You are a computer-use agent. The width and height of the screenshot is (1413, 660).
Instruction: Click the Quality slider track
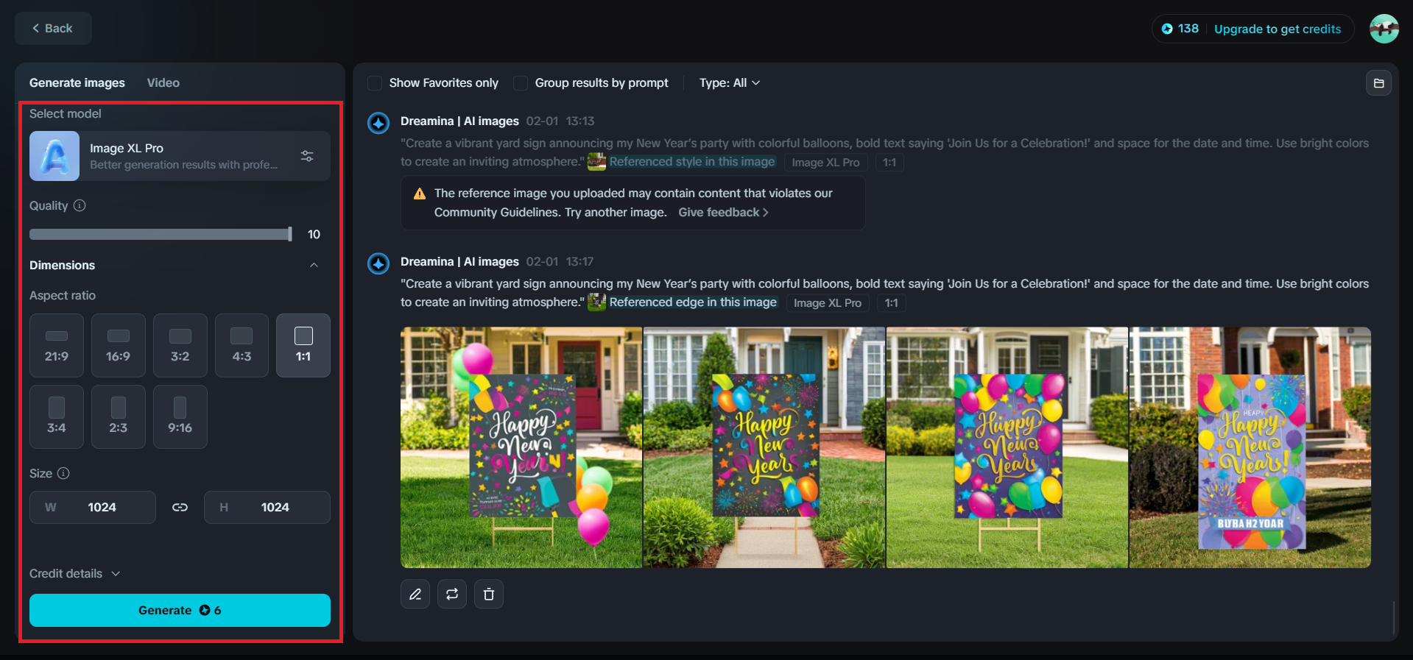[161, 234]
